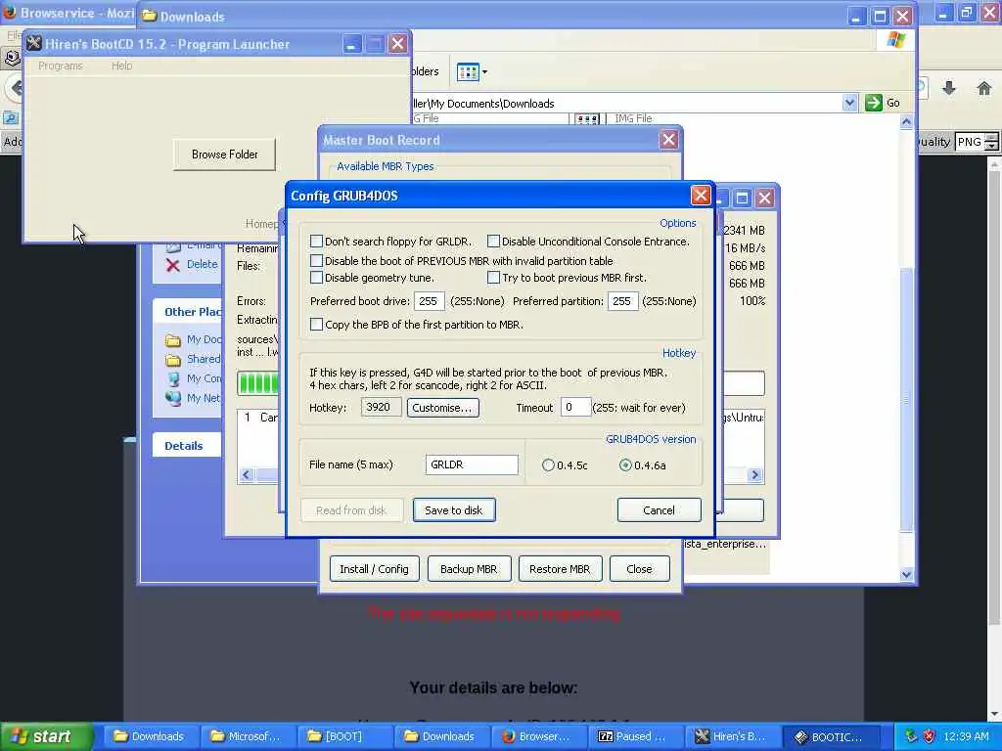Screen dimensions: 1002x751
Task: Click the Hotkey value field
Action: 381,407
